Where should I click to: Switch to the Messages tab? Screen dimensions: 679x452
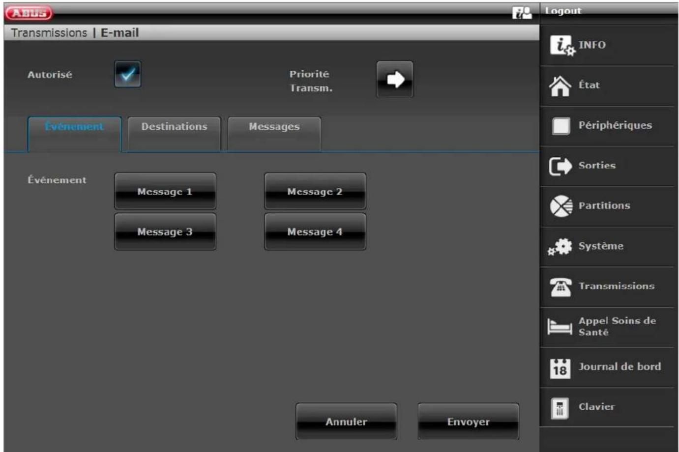click(x=274, y=127)
